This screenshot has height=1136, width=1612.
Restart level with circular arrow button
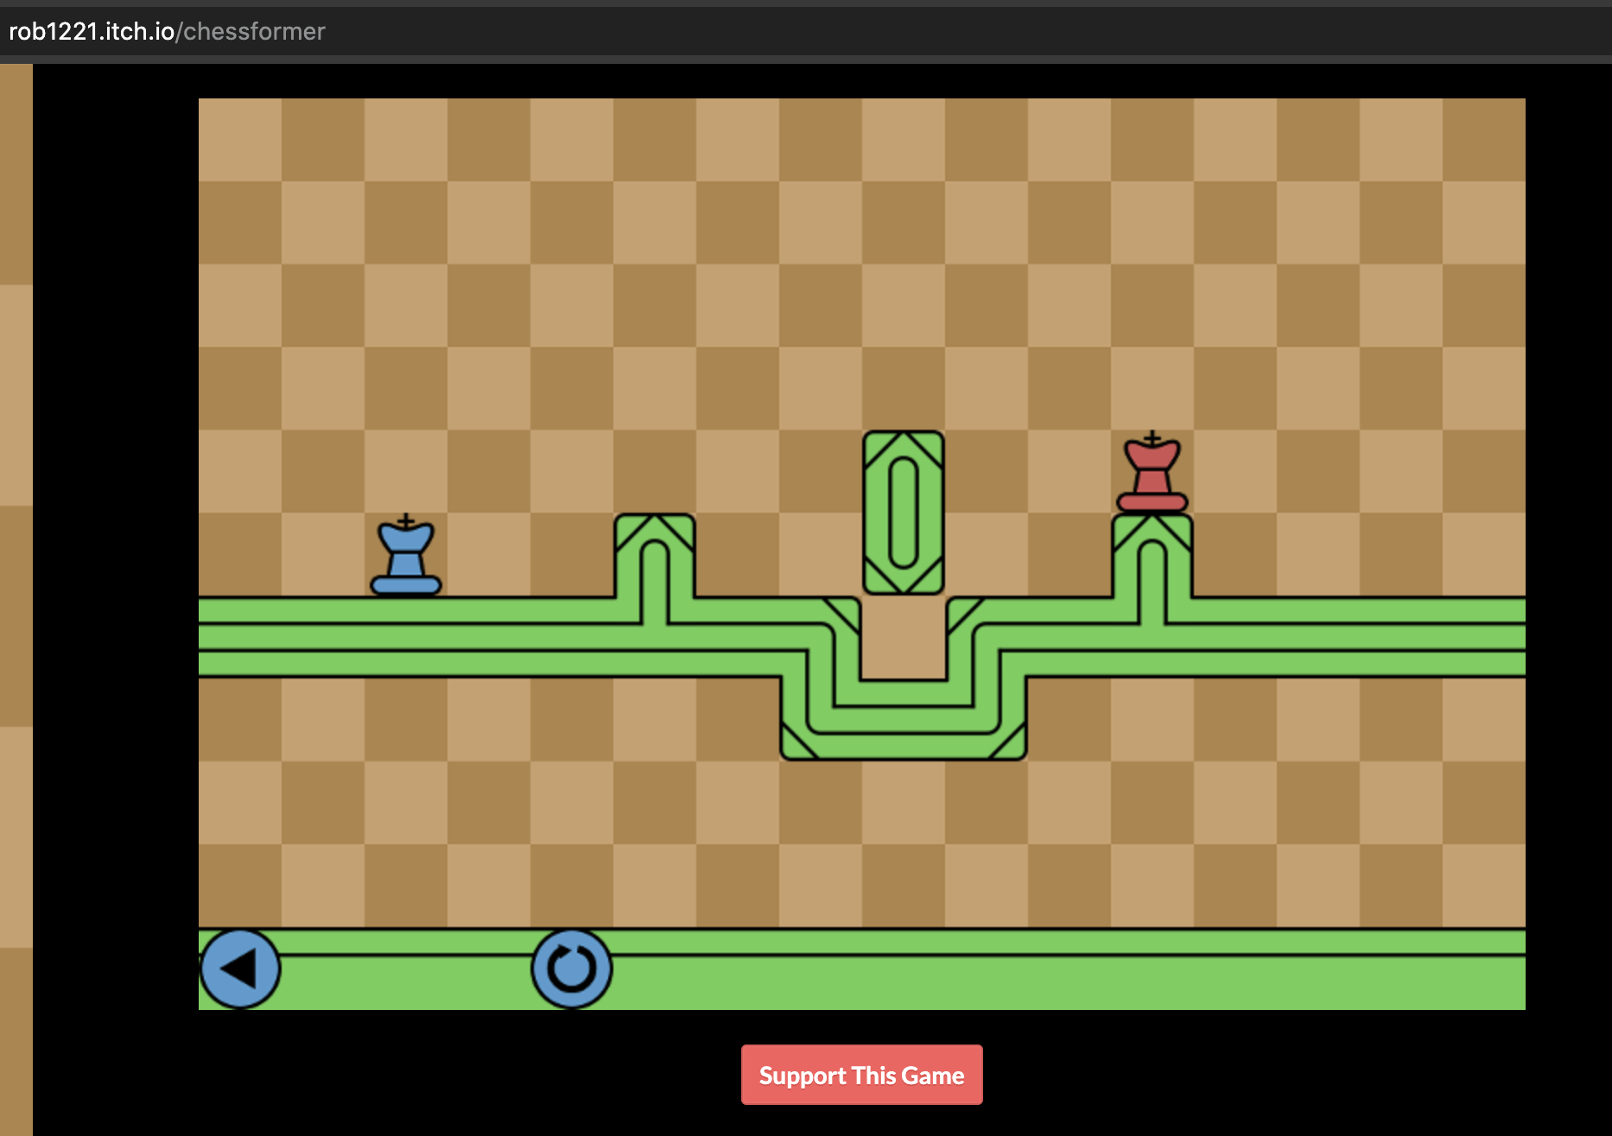[x=571, y=969]
